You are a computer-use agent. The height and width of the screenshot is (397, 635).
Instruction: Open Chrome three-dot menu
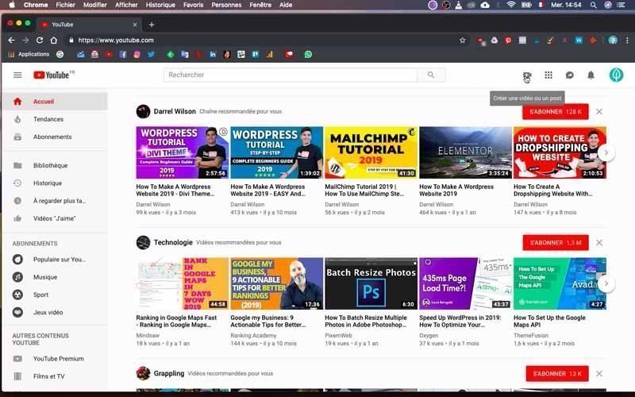627,40
